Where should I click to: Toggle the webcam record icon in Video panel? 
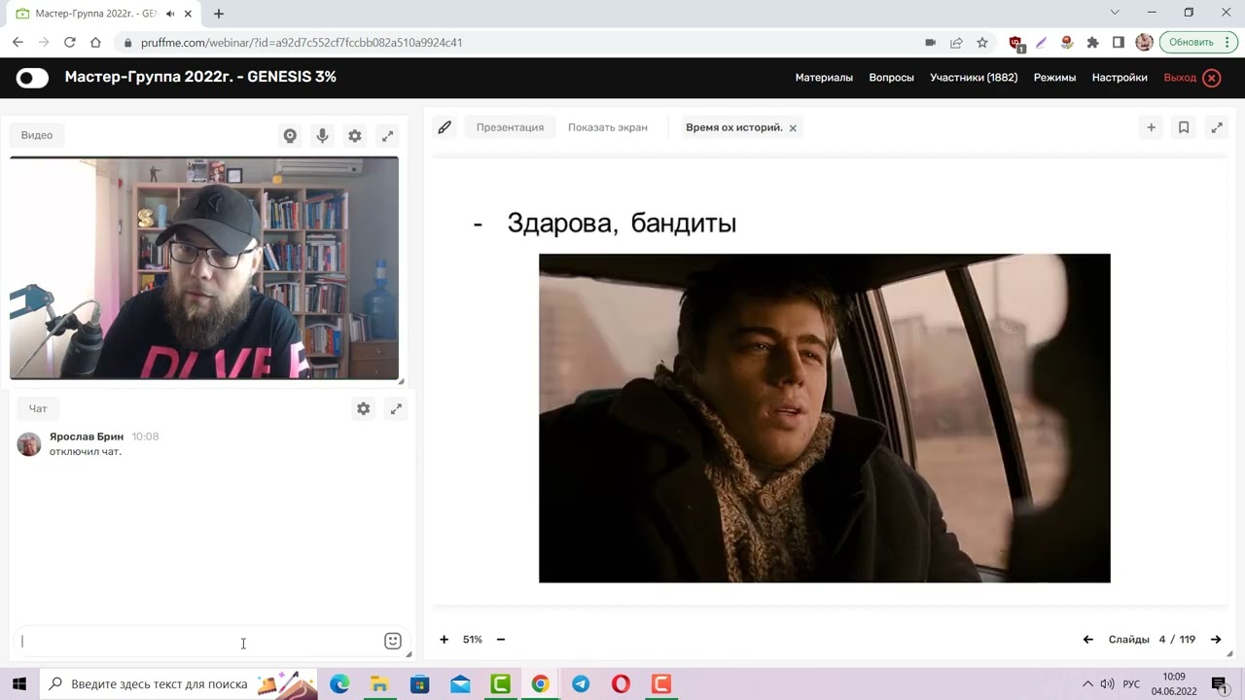(x=290, y=136)
